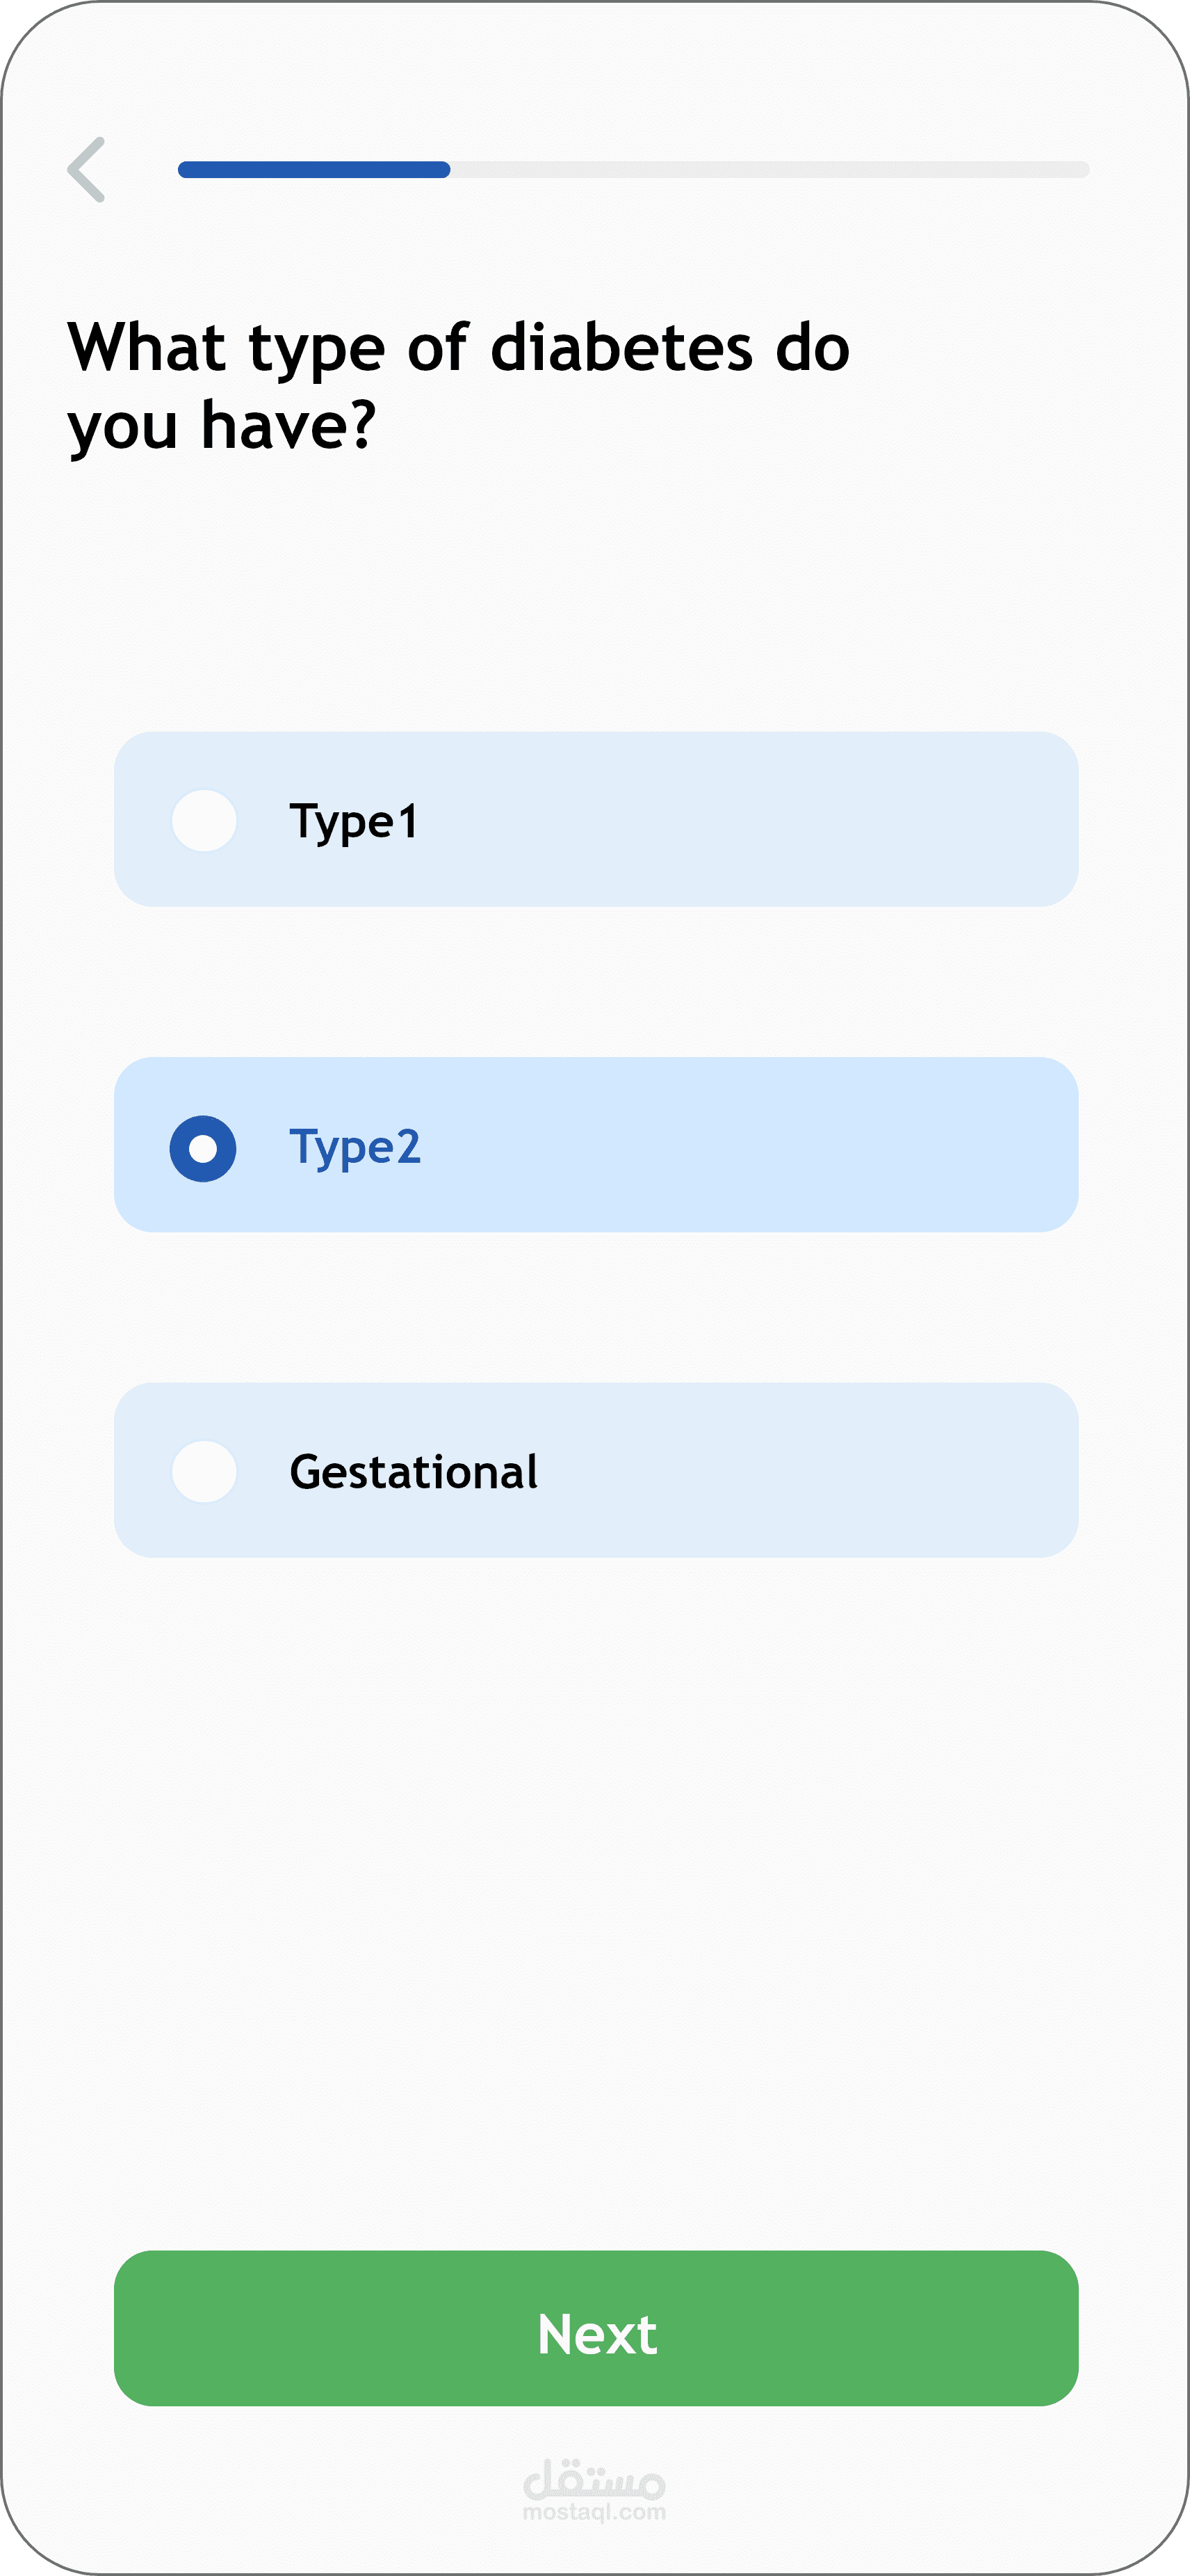Tap the green Next button
Viewport: 1190px width, 2576px height.
596,2328
